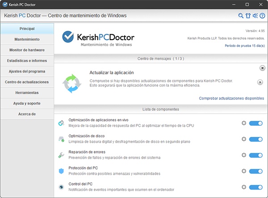The height and width of the screenshot is (198, 268).
Task: Dismiss the message with the X button
Action: (x=262, y=68)
